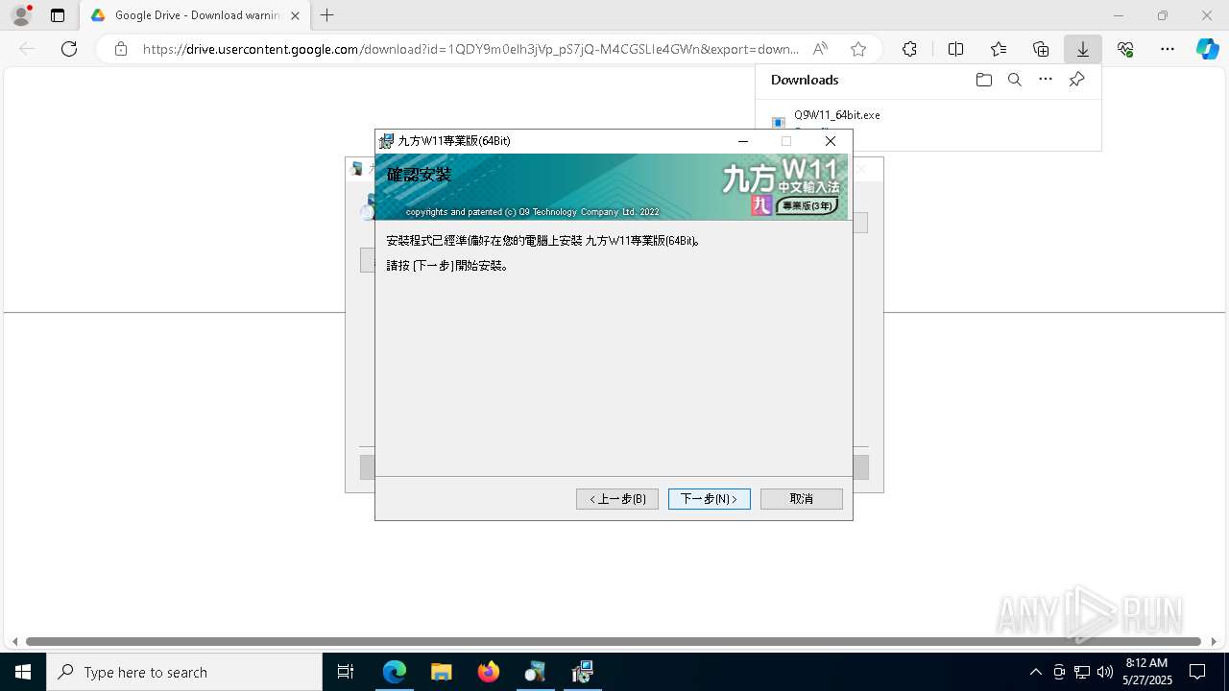Open browser essentials icon
Screen dimensions: 1229x691
coord(1125,49)
